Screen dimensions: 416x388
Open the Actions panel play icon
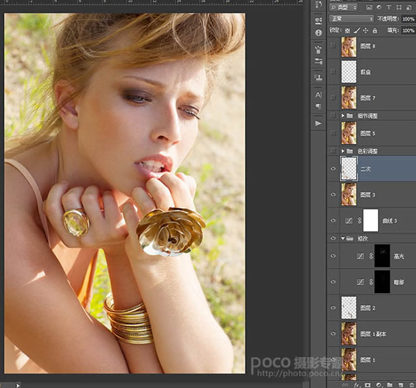pos(319,123)
